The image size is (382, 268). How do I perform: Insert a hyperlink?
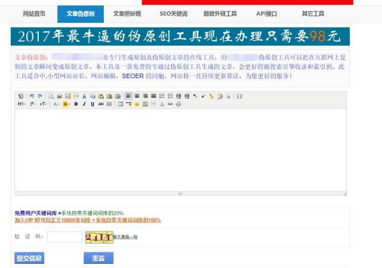click(x=170, y=104)
